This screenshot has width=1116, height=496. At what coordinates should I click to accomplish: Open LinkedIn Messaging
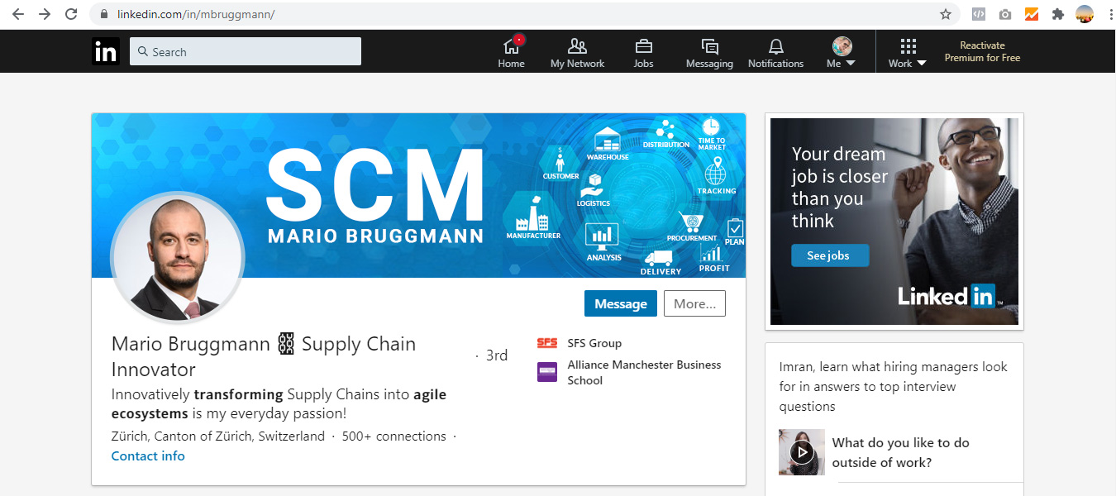[x=709, y=52]
